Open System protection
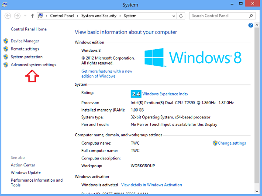 [x=27, y=57]
